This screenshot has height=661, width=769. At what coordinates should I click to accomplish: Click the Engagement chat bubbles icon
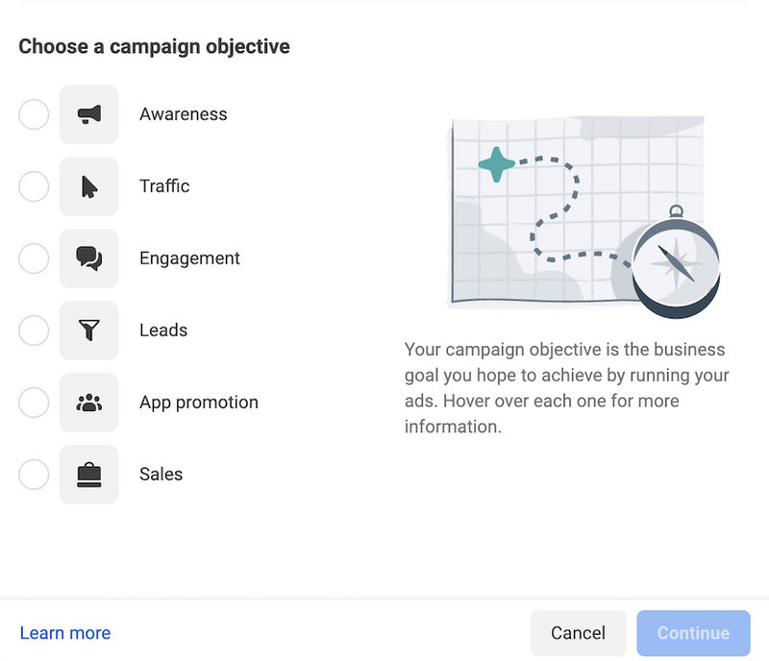point(88,258)
